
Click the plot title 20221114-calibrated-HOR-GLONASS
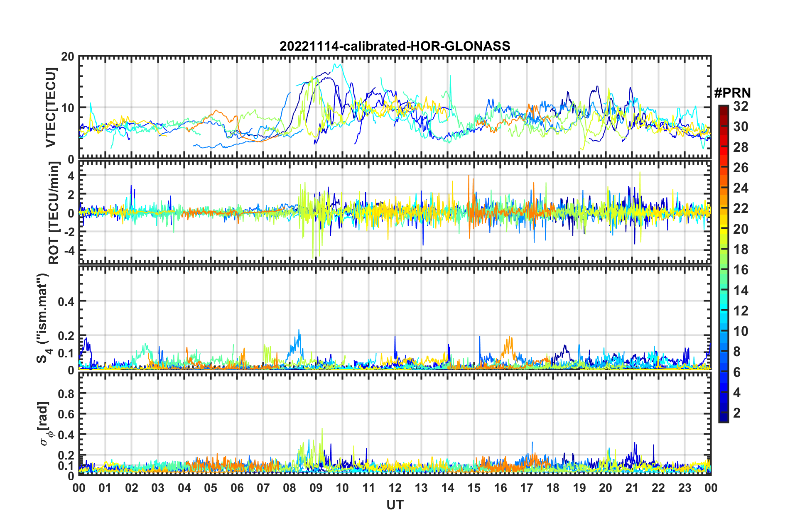point(395,46)
